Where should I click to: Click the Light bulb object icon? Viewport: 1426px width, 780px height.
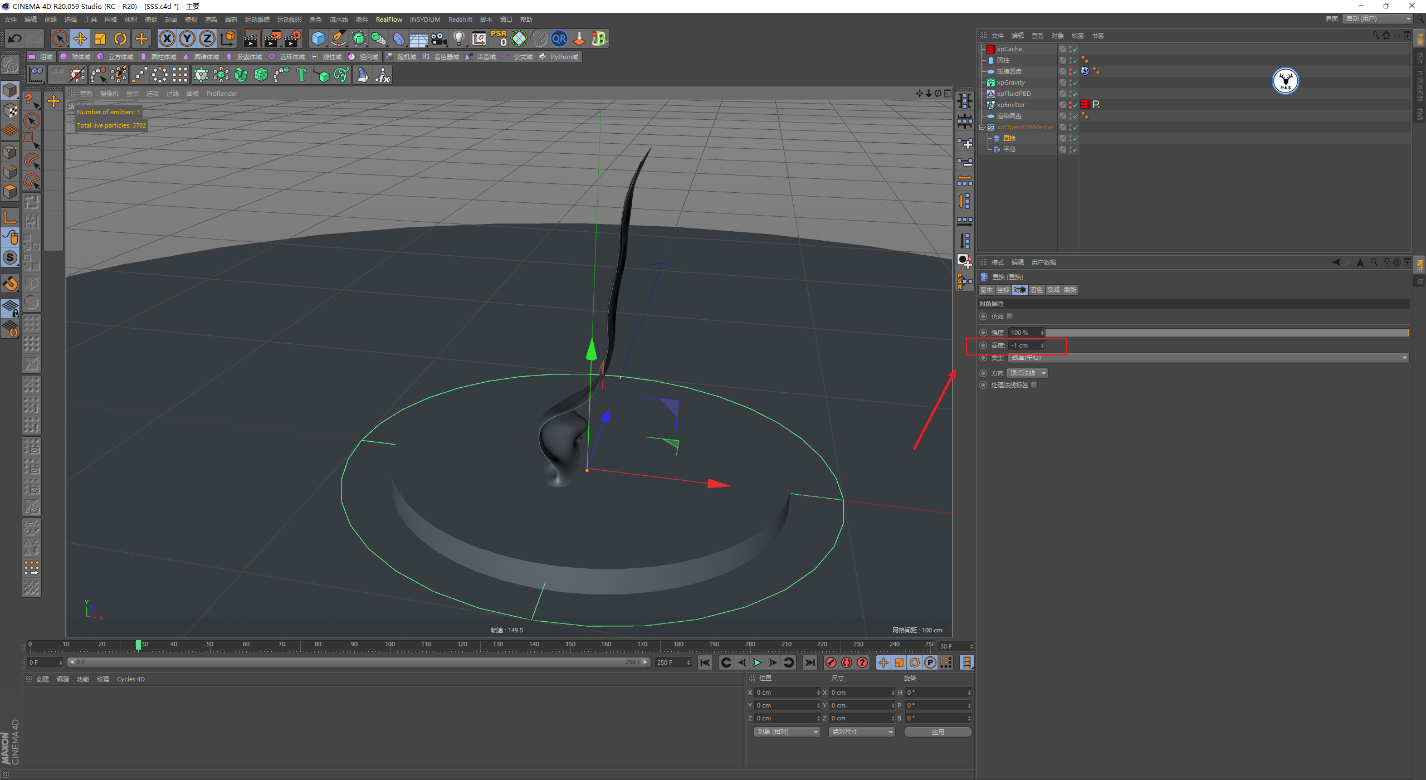(458, 38)
